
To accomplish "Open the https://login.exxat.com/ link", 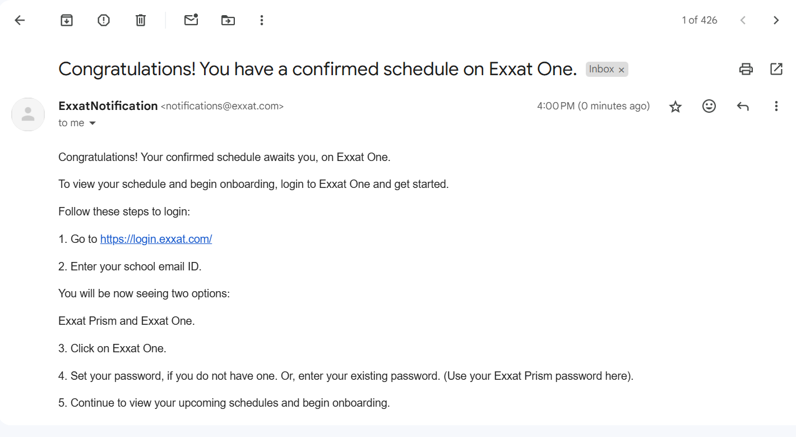I will point(156,239).
